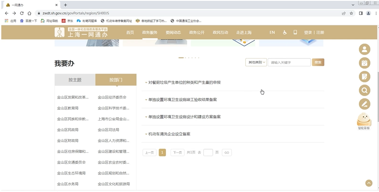Open 粉笔网题库 bookmark

coord(87,21)
